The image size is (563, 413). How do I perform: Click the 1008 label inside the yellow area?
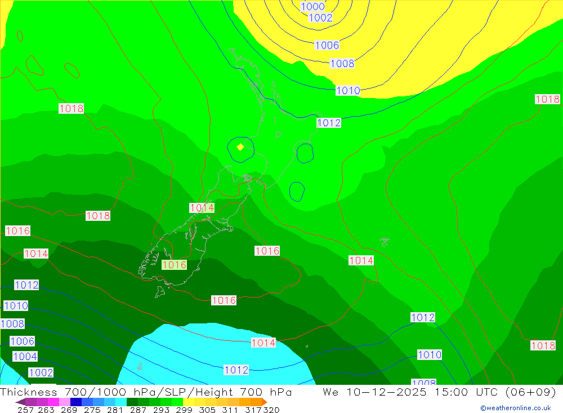pos(342,64)
